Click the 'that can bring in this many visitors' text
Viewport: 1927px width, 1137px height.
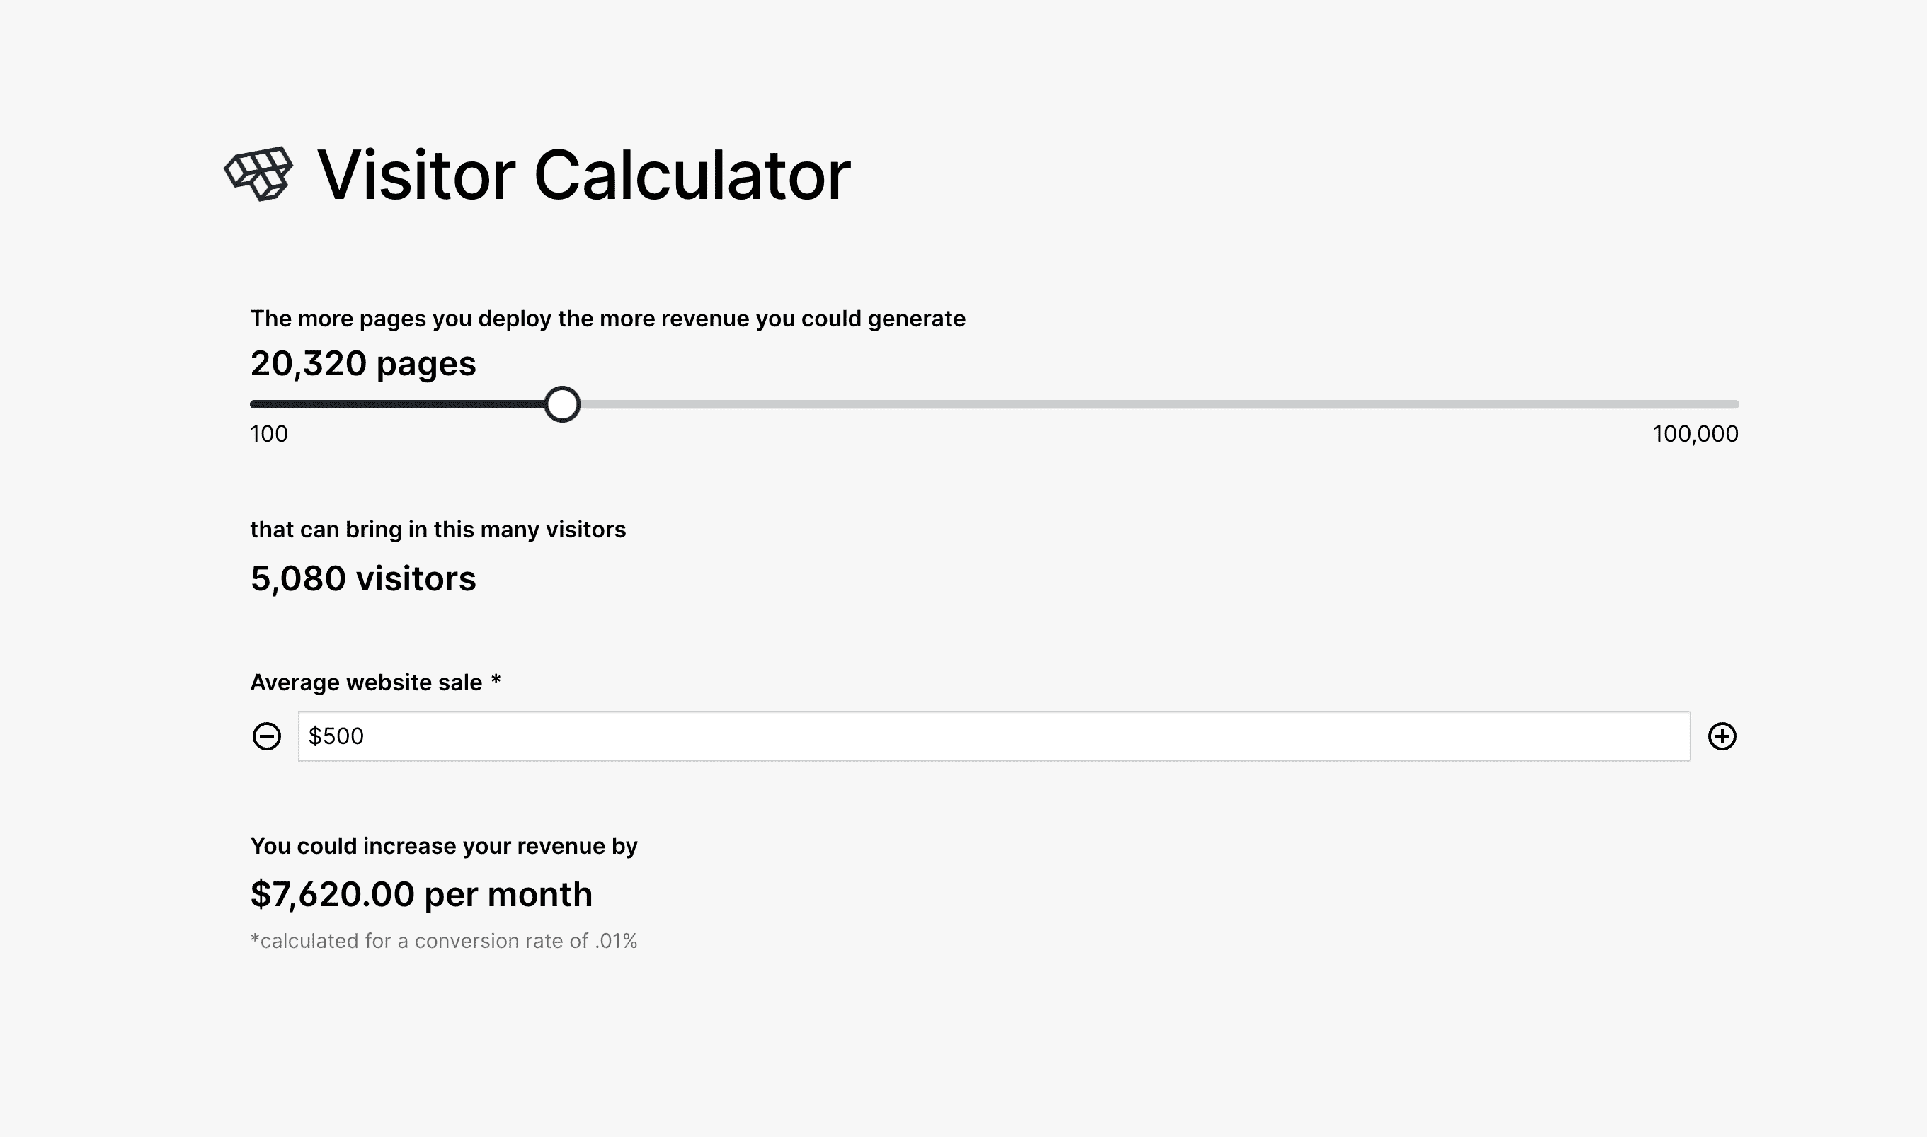click(x=438, y=530)
